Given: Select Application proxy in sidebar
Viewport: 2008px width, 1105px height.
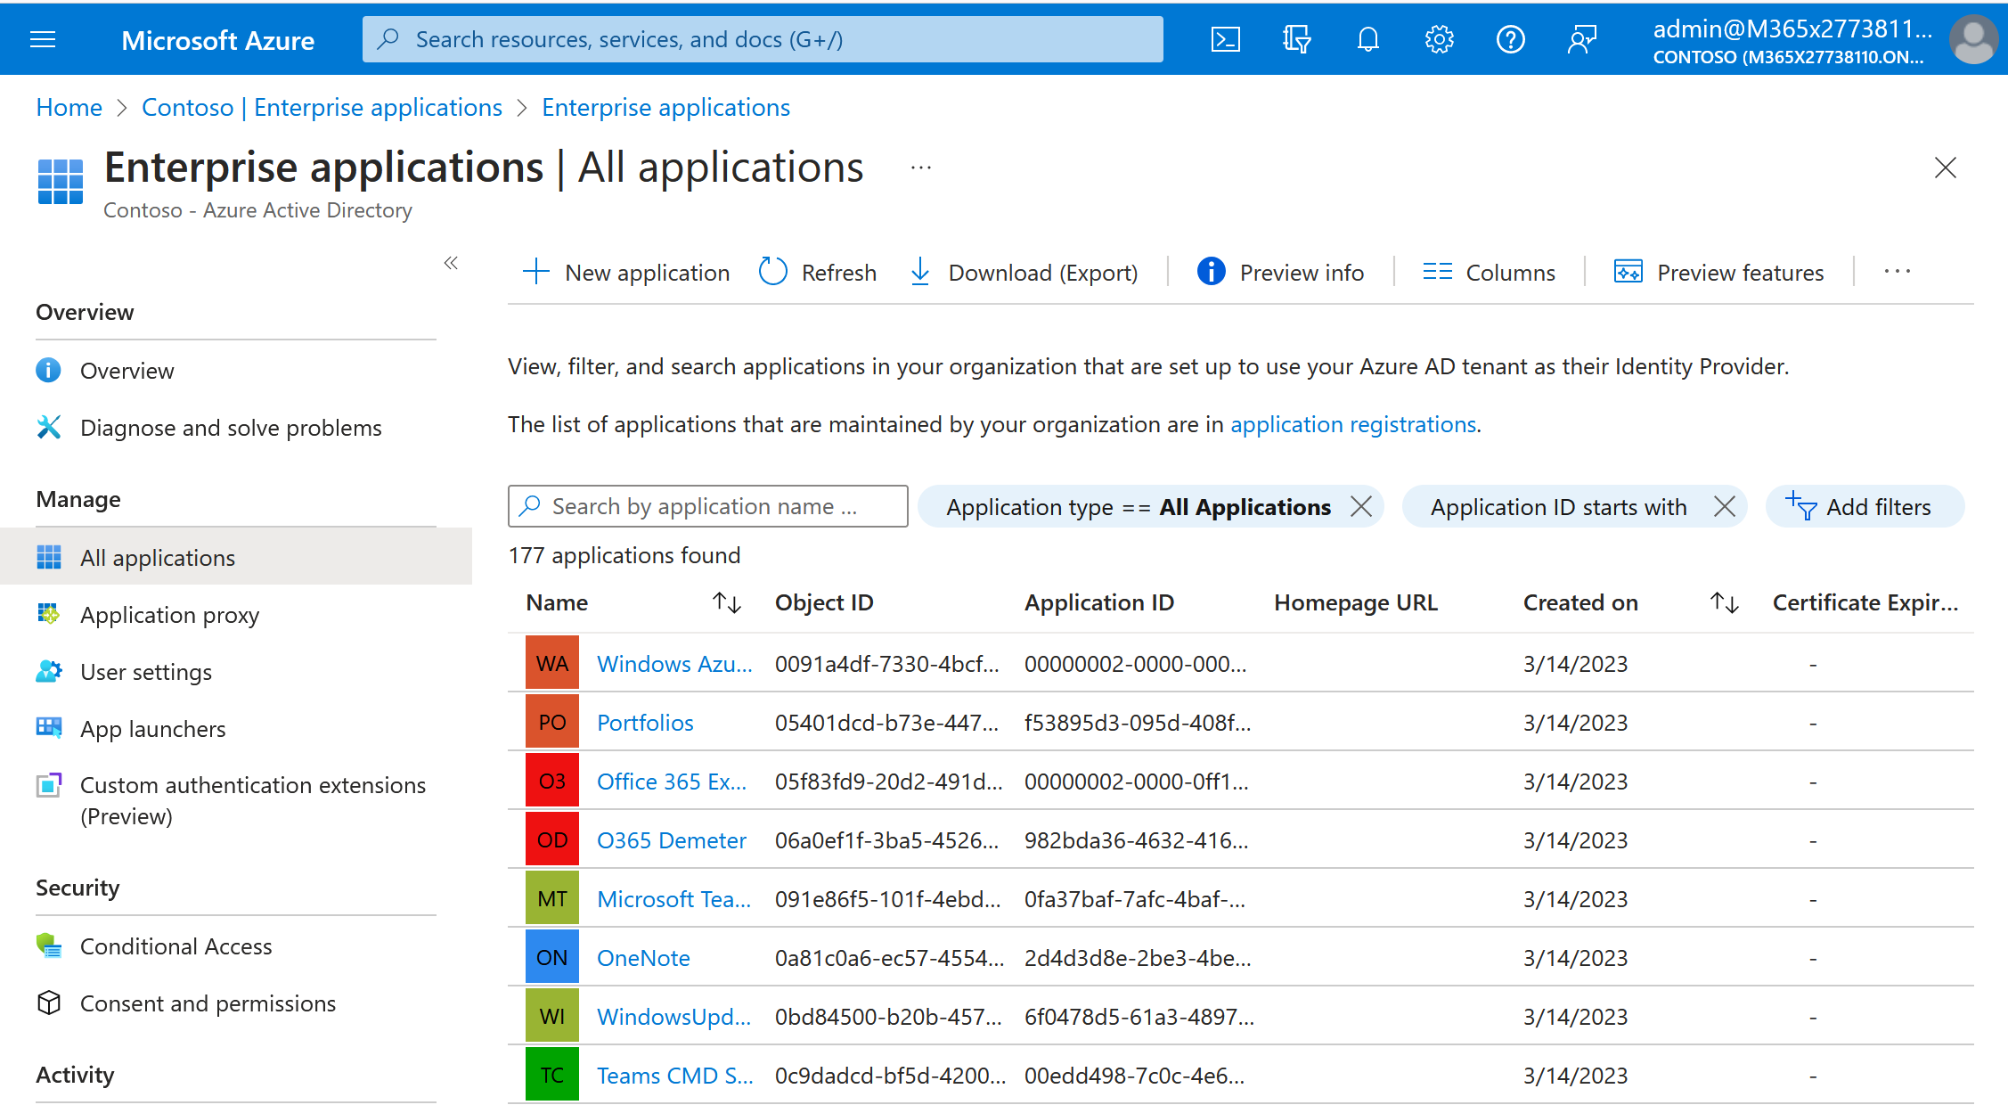Looking at the screenshot, I should 169,615.
